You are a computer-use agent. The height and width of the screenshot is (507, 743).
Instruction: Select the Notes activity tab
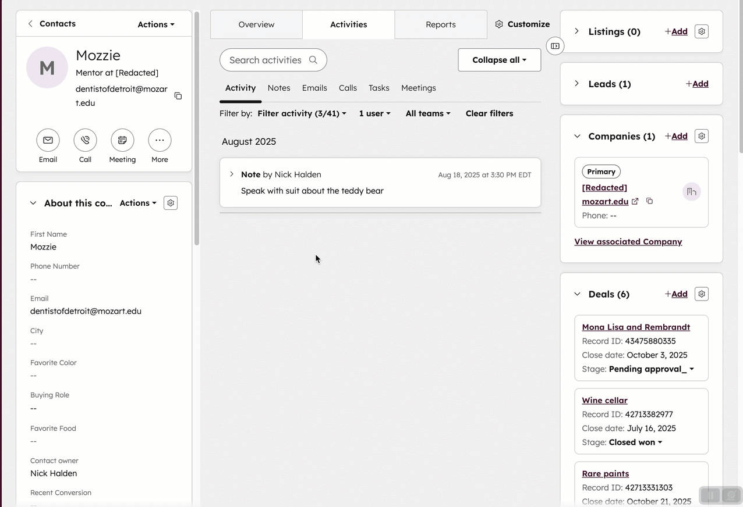(x=279, y=88)
